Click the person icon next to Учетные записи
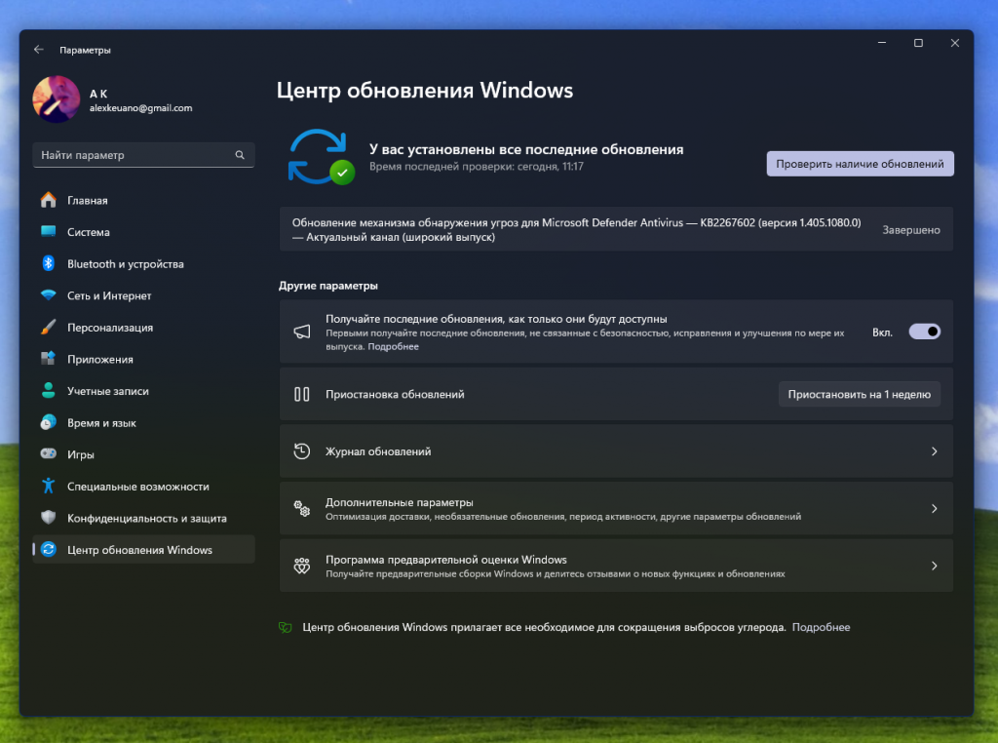 (49, 390)
